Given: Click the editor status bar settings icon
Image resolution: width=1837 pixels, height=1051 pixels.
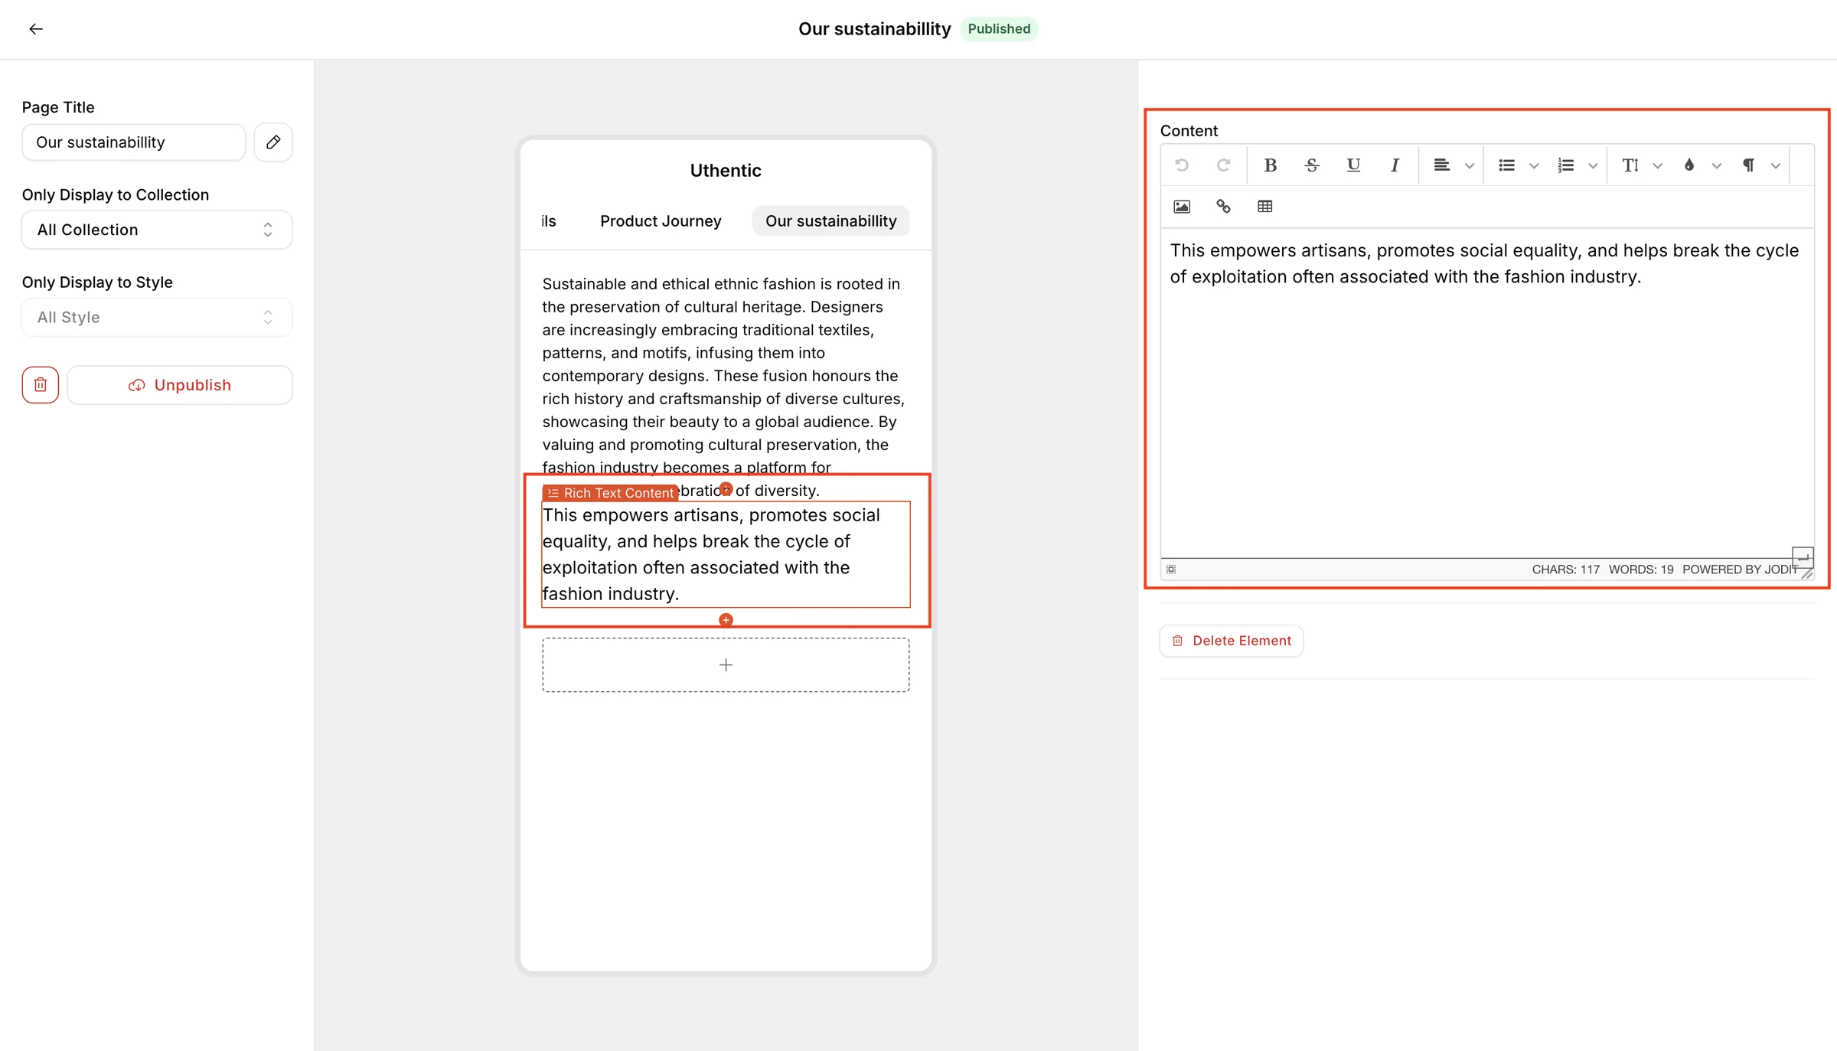Looking at the screenshot, I should (1171, 569).
